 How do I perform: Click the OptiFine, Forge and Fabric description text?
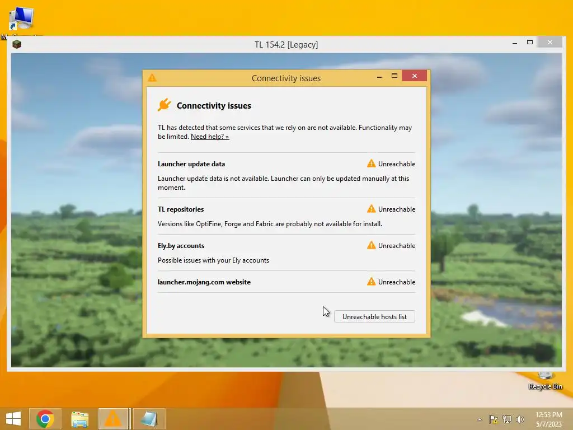pyautogui.click(x=270, y=224)
